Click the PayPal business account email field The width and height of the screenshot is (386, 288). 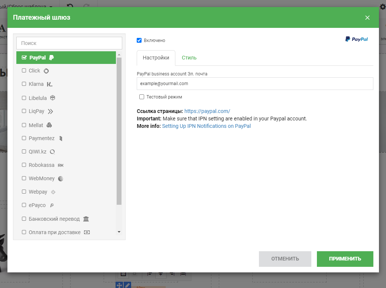click(x=254, y=84)
